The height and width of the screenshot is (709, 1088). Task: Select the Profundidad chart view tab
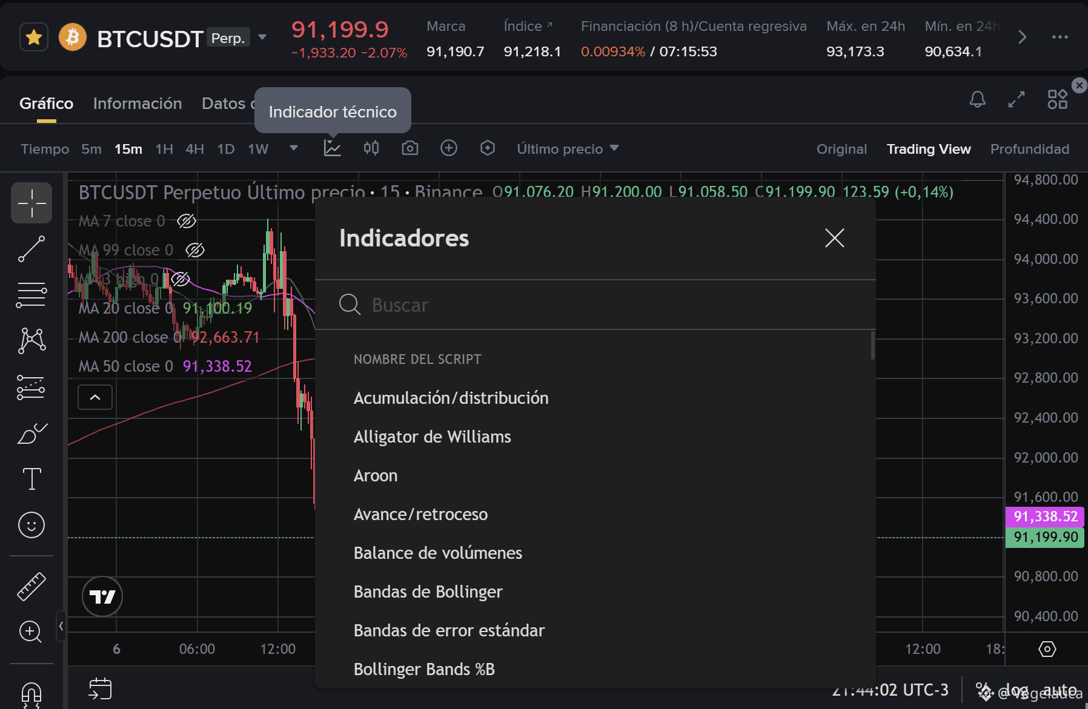click(x=1029, y=149)
